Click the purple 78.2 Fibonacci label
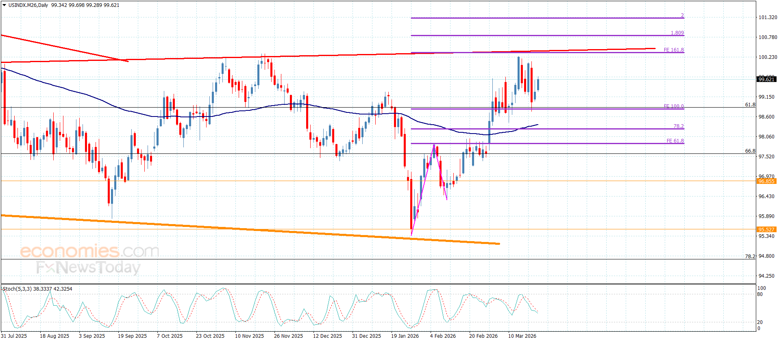The width and height of the screenshot is (779, 341). point(678,126)
